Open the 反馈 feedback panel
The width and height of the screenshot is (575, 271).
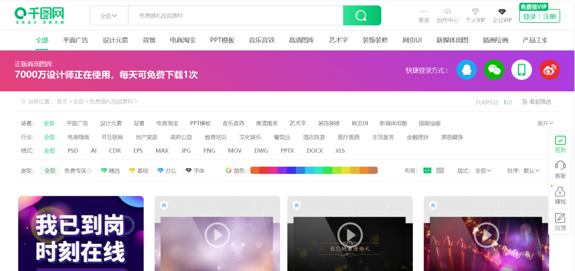coord(560,222)
